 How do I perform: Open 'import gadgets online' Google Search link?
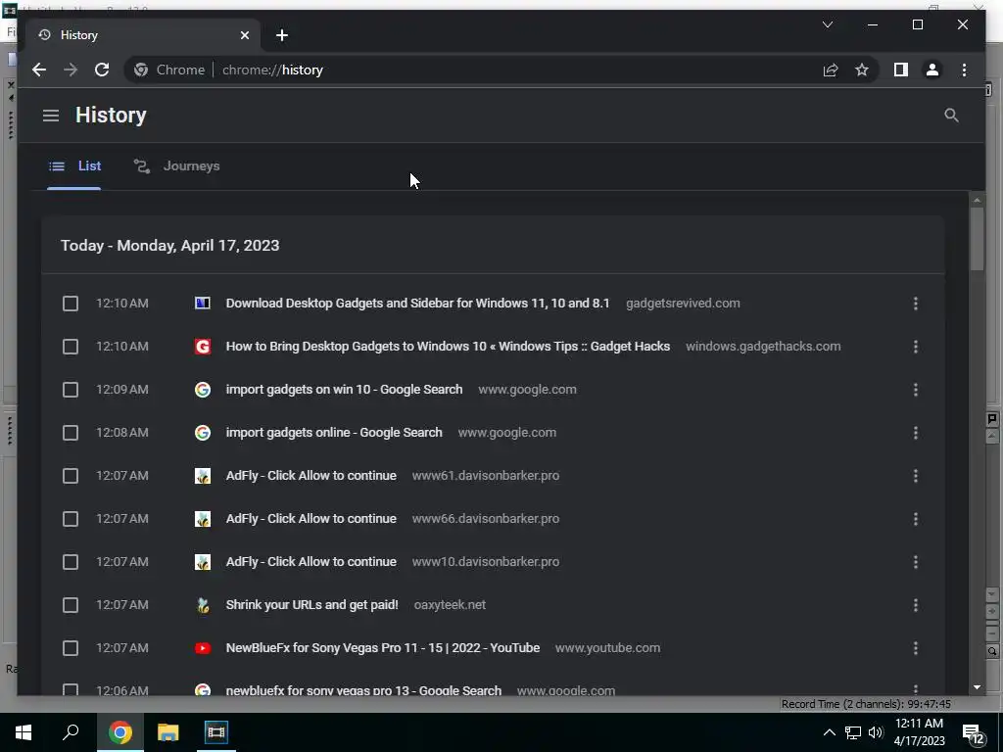click(x=334, y=433)
